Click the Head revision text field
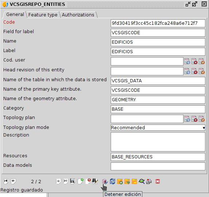Image resolution: width=209 pixels, height=197 pixels. point(147,71)
